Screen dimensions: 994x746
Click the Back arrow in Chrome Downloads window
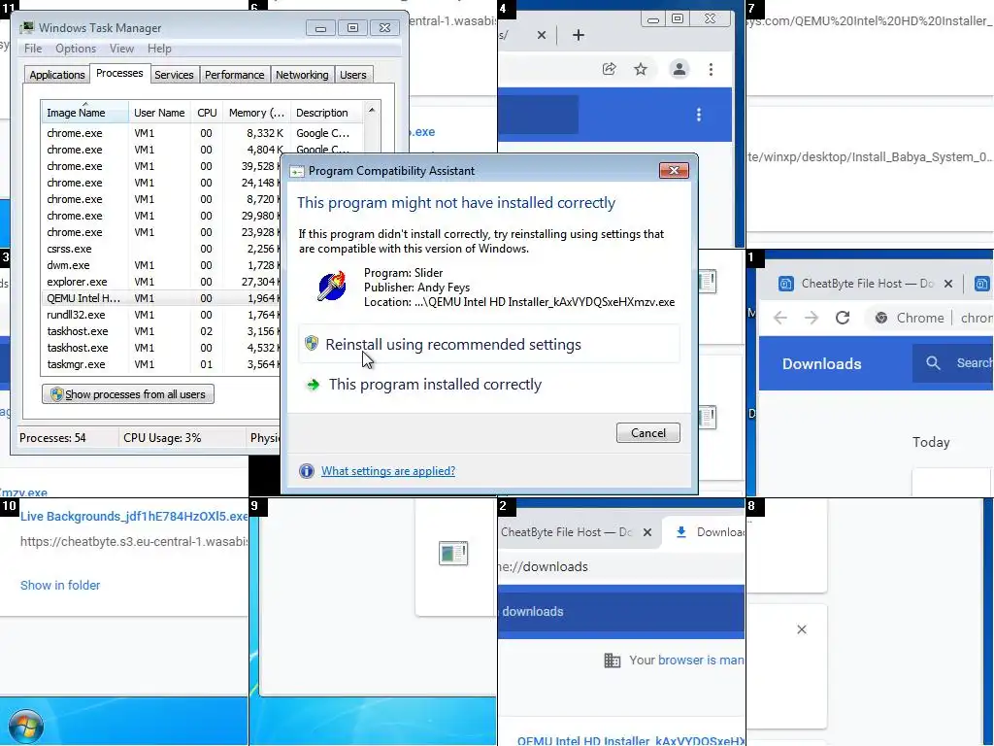point(780,318)
